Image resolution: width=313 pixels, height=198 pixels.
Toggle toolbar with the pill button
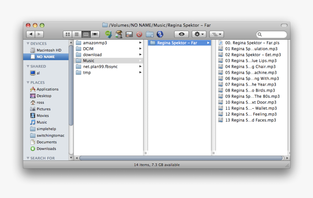pos(284,25)
